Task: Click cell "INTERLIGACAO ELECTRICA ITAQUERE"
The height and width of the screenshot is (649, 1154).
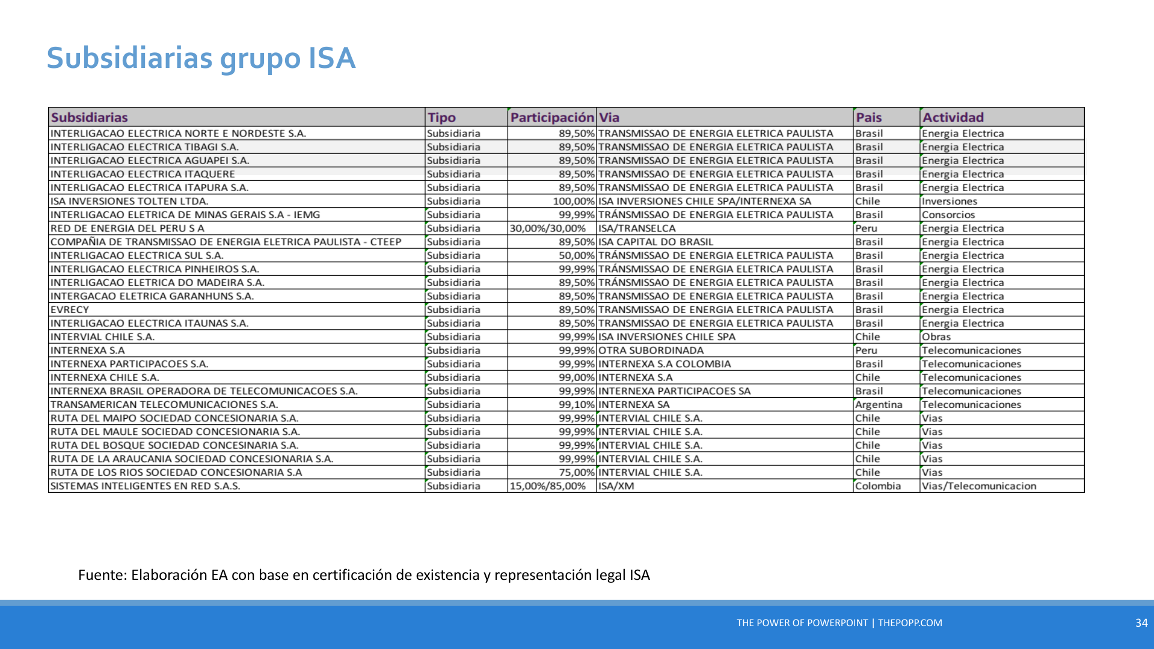Action: [237, 174]
